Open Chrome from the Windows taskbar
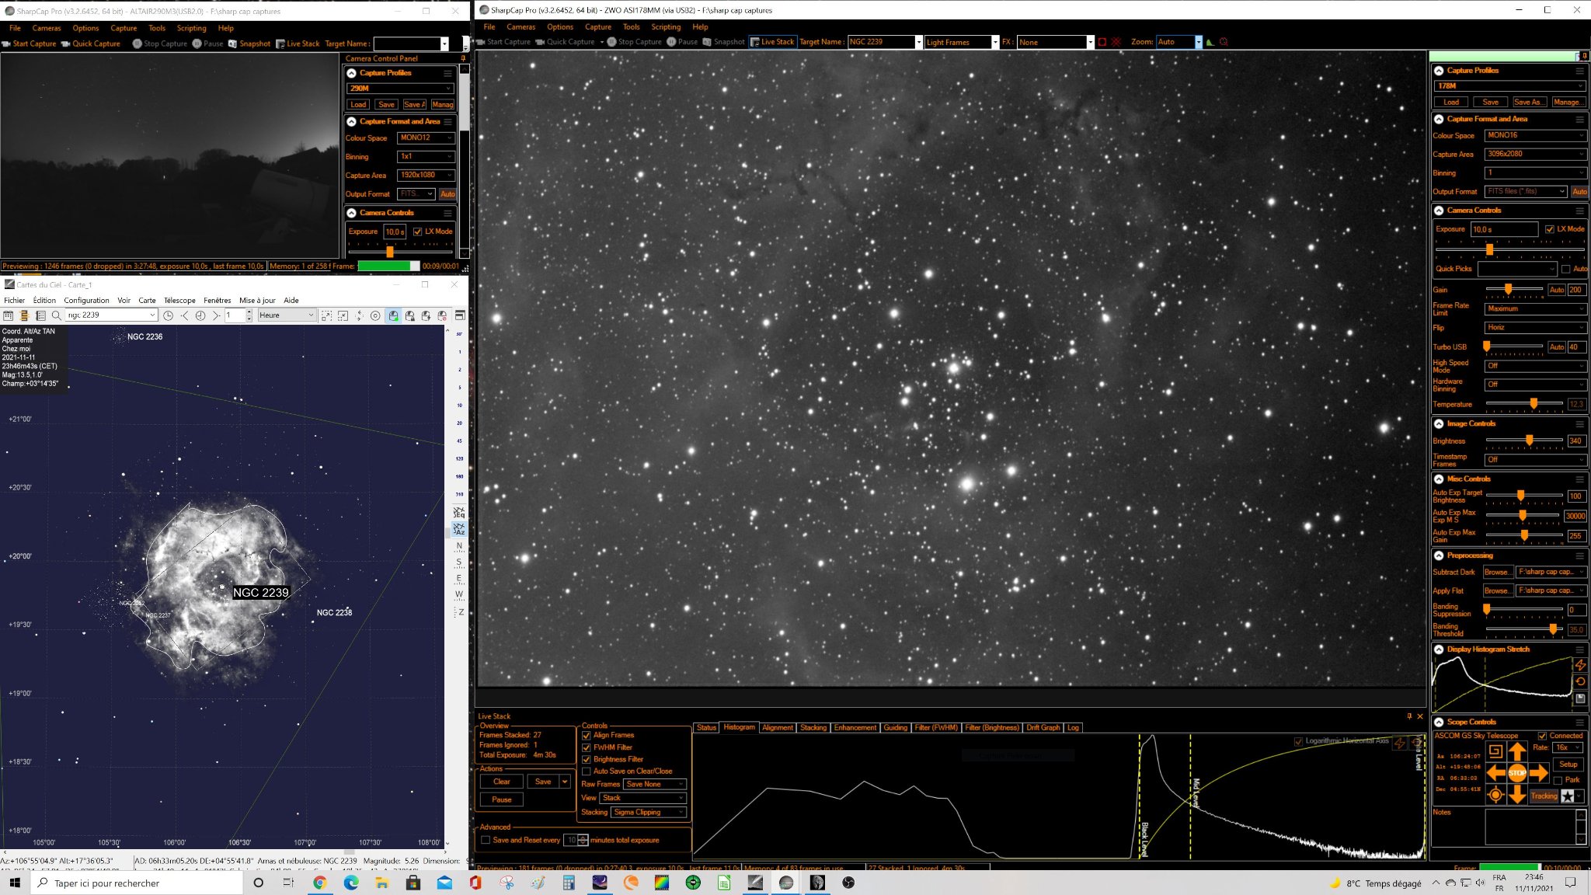The height and width of the screenshot is (895, 1591). (319, 883)
